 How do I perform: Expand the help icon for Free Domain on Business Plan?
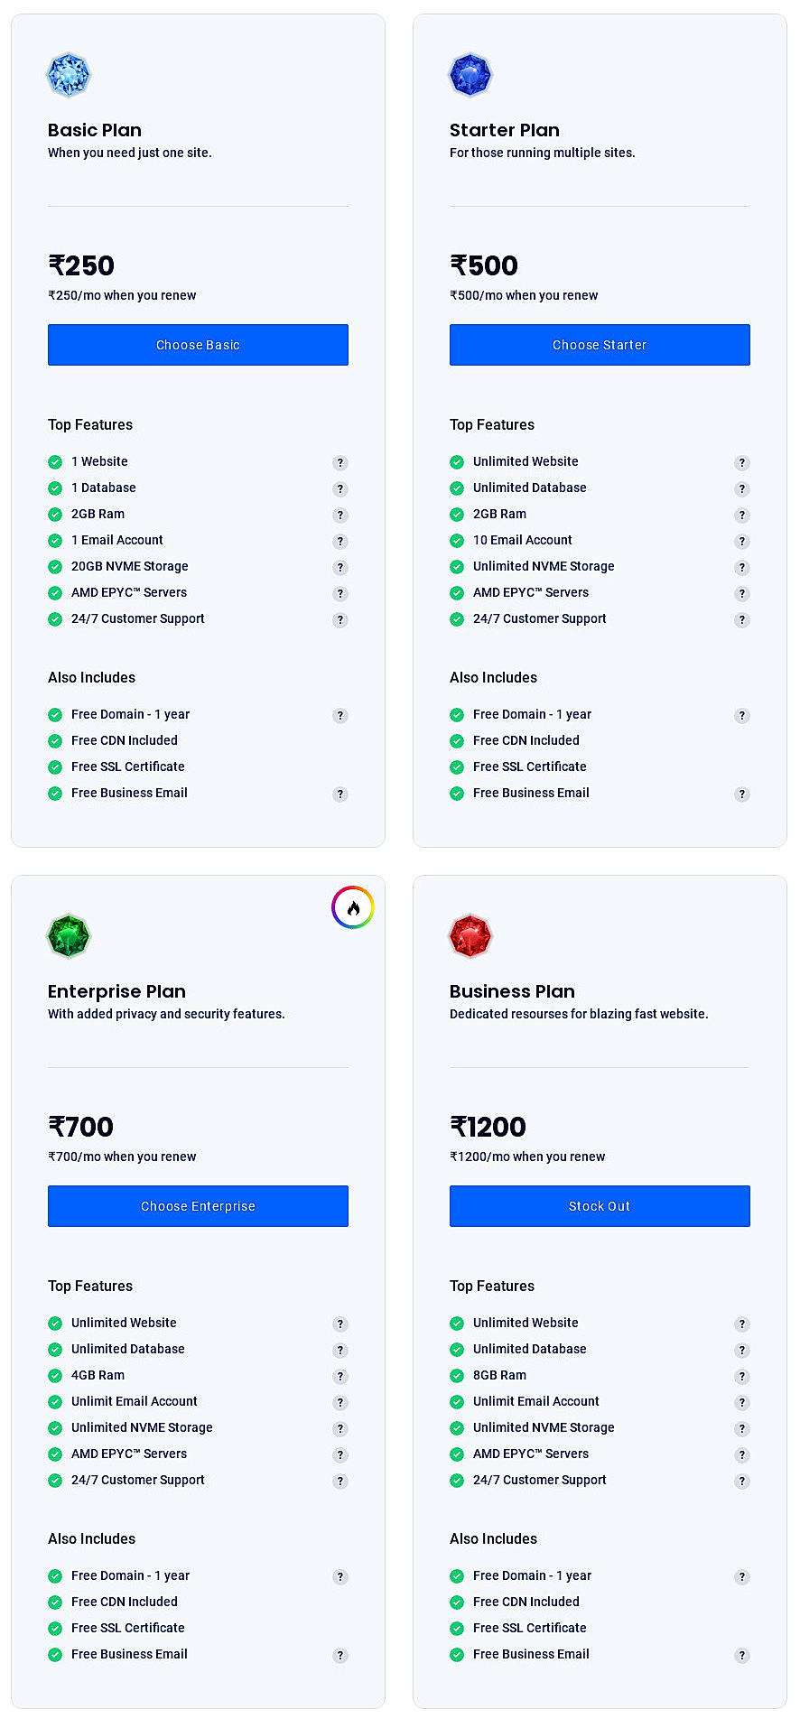[742, 1576]
